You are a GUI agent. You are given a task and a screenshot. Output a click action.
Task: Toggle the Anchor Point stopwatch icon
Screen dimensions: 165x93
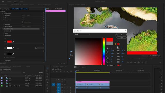pos(4,27)
